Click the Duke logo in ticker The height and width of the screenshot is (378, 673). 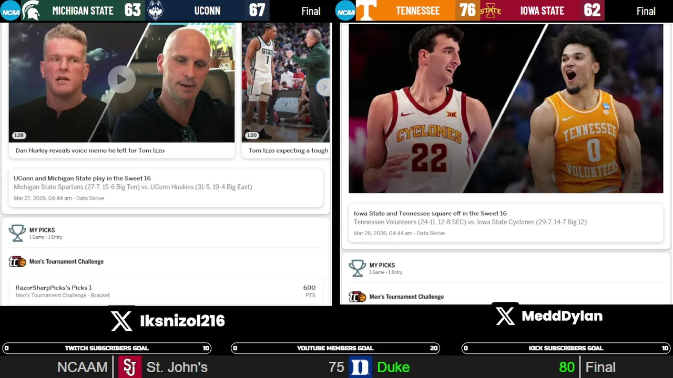(360, 367)
